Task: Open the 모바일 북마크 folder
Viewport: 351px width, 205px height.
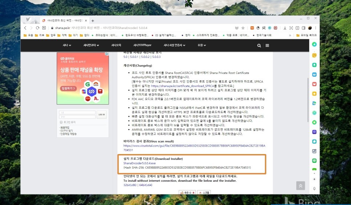Action: pyautogui.click(x=306, y=35)
